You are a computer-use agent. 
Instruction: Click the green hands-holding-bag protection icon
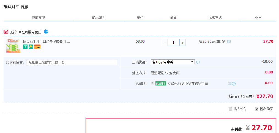[31, 47]
